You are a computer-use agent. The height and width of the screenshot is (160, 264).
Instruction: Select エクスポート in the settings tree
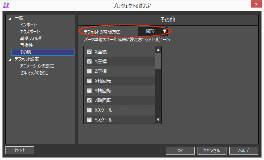(x=30, y=32)
